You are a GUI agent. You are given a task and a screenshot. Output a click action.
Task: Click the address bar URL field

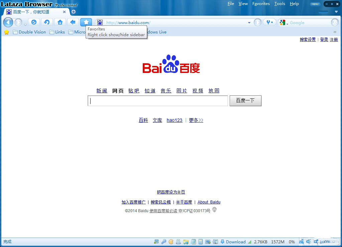click(x=176, y=22)
